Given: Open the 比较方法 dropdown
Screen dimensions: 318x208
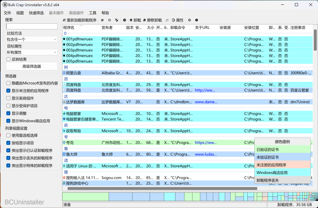Looking at the screenshot, I should tap(32, 39).
